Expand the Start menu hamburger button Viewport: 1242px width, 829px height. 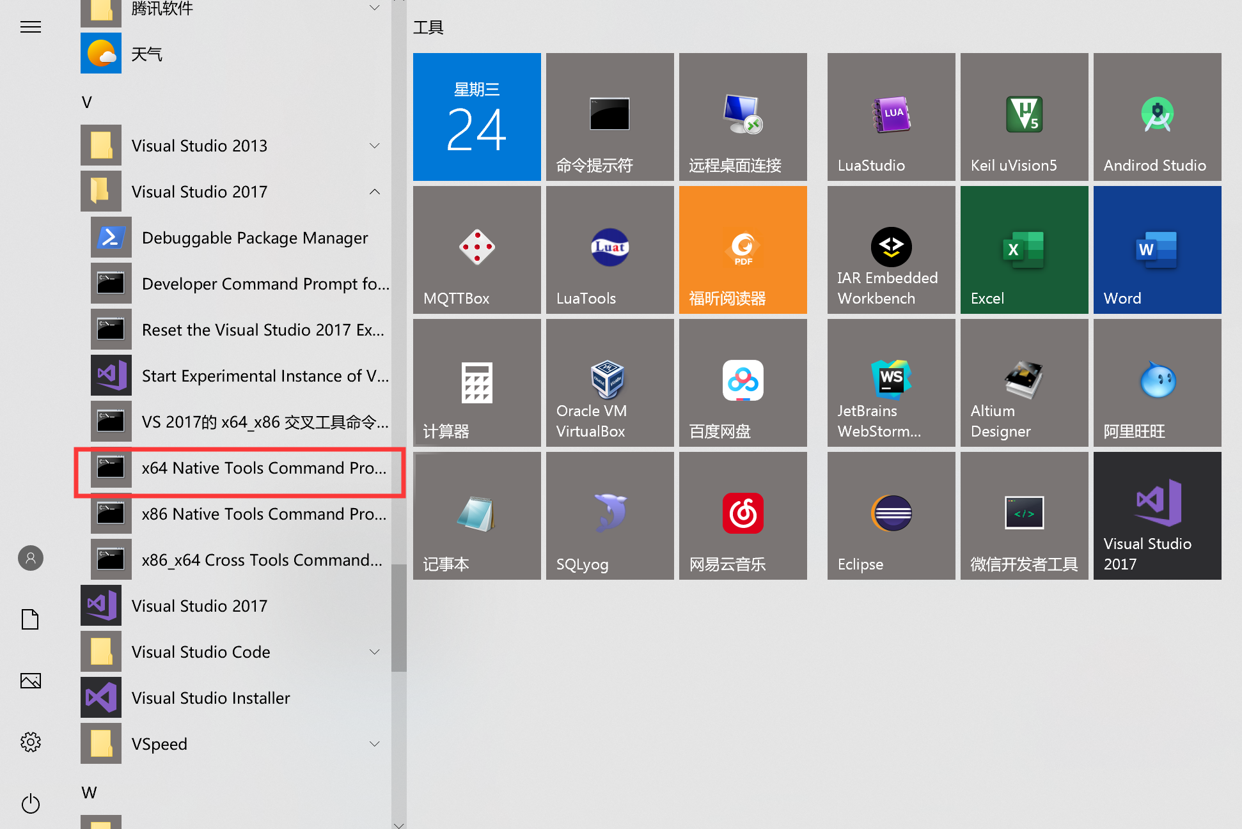click(x=31, y=27)
